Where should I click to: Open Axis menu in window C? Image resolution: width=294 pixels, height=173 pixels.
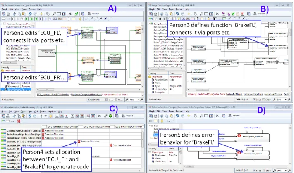click(x=30, y=111)
